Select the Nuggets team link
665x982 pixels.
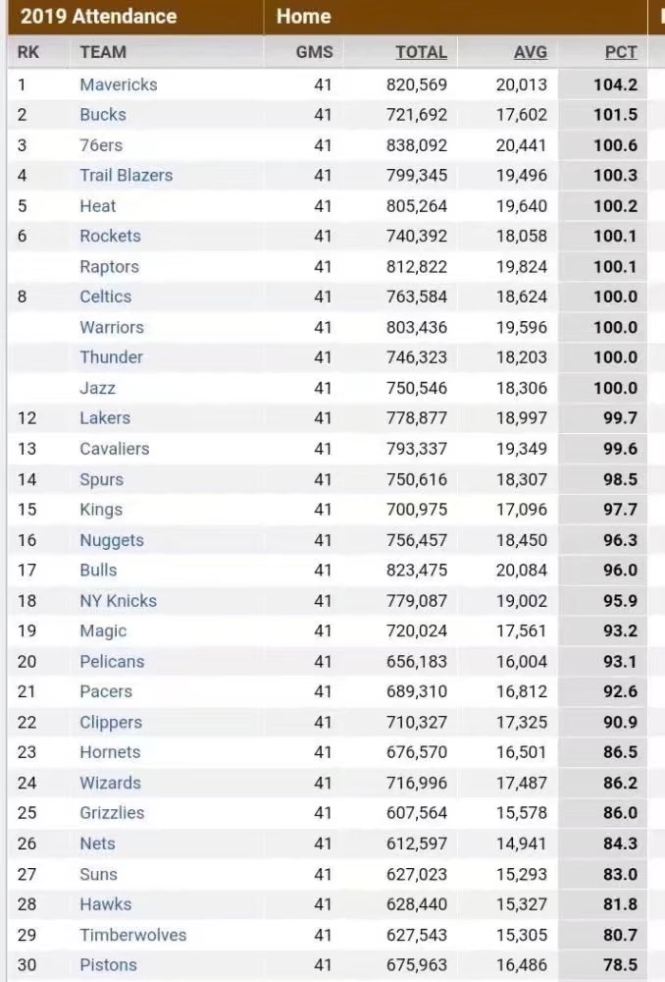point(112,540)
